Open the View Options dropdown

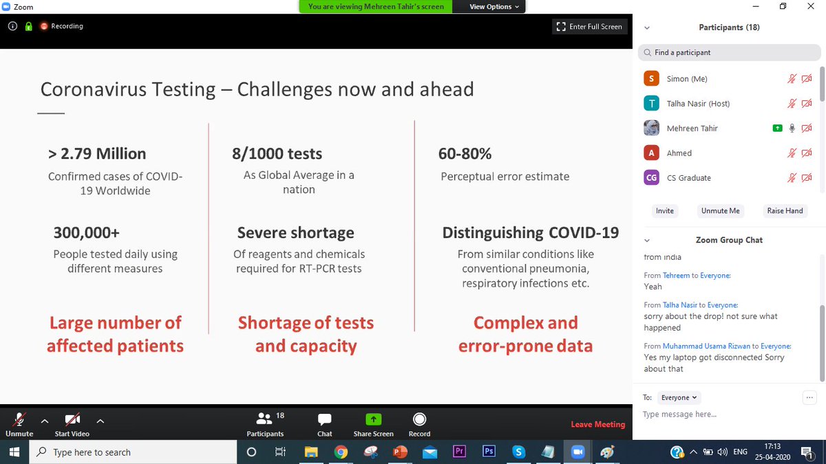click(x=495, y=7)
